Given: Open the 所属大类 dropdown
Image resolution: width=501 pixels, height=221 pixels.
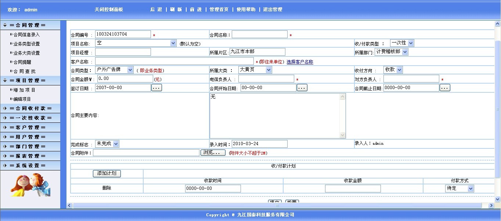Looking at the screenshot, I should [268, 70].
